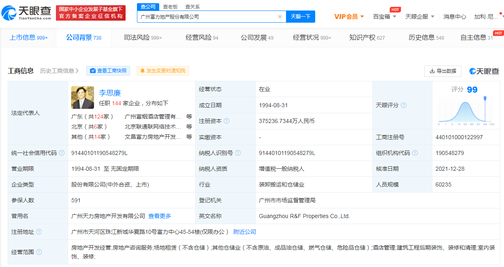The width and height of the screenshot is (504, 267).
Task: Click the 导出数据 export button
Action: pos(443,71)
